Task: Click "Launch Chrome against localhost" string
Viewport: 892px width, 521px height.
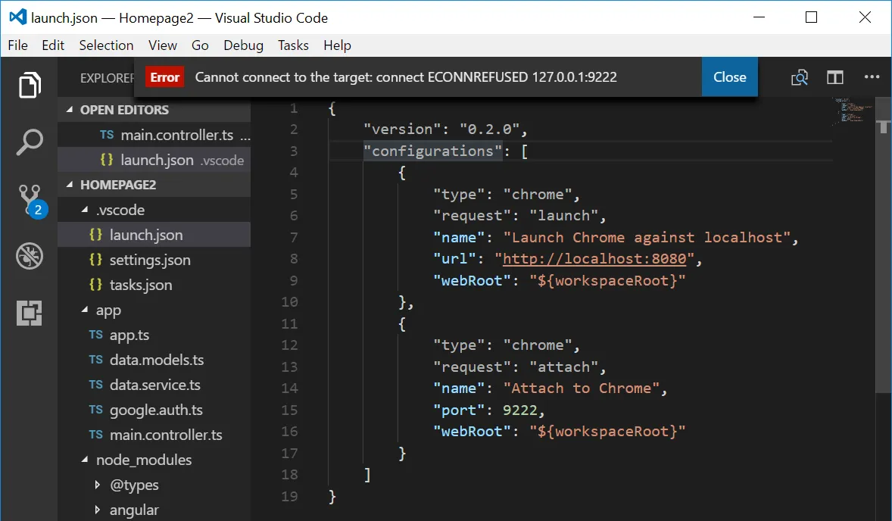Action: pyautogui.click(x=647, y=237)
